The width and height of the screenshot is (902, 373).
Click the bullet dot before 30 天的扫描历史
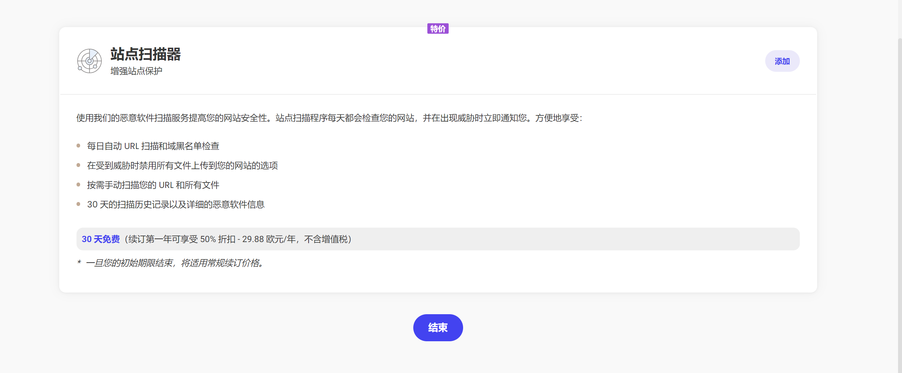pyautogui.click(x=78, y=204)
